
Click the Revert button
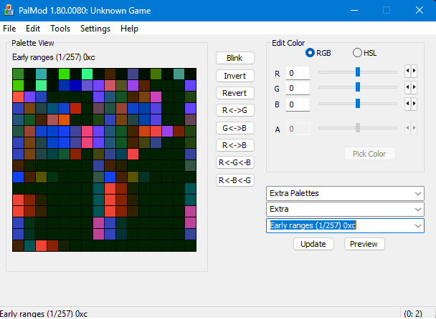pyautogui.click(x=234, y=93)
